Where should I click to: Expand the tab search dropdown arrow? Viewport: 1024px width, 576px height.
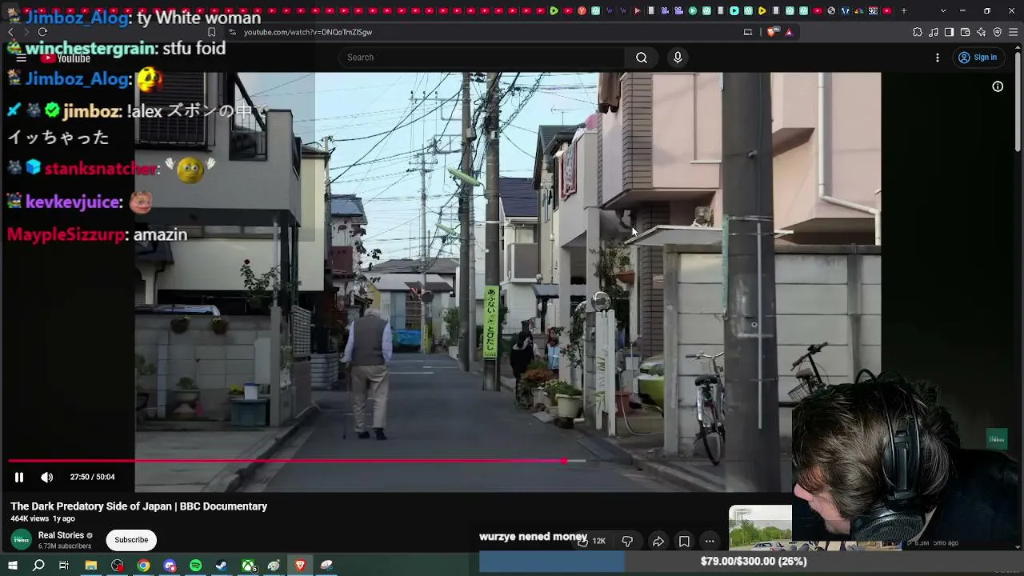943,11
